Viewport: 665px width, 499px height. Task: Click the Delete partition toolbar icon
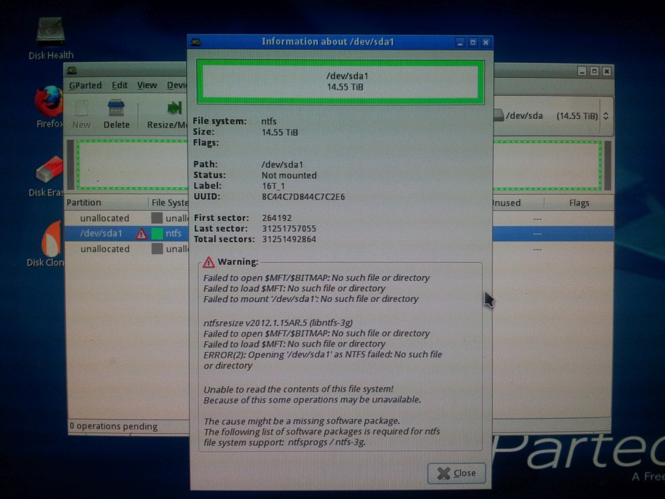point(116,112)
